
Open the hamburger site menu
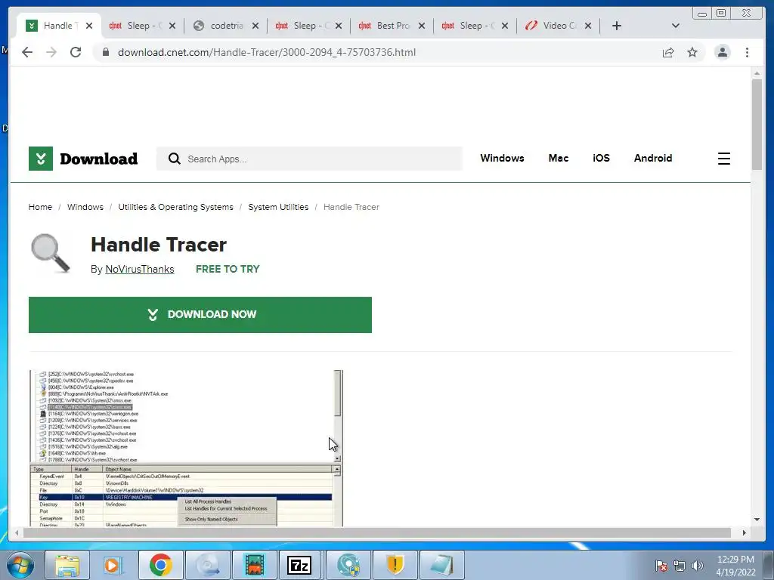(723, 159)
